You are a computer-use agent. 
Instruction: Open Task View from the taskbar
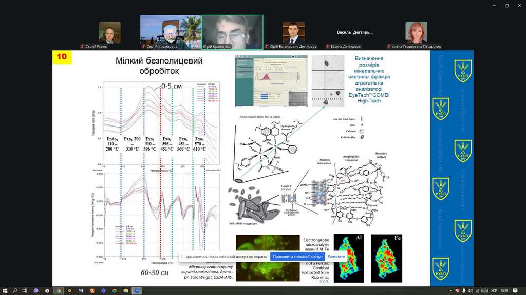point(25,290)
